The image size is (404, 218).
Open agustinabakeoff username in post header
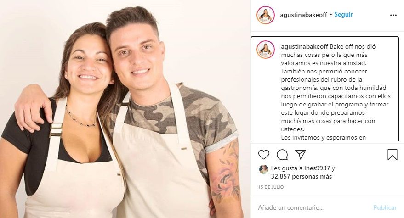point(303,15)
